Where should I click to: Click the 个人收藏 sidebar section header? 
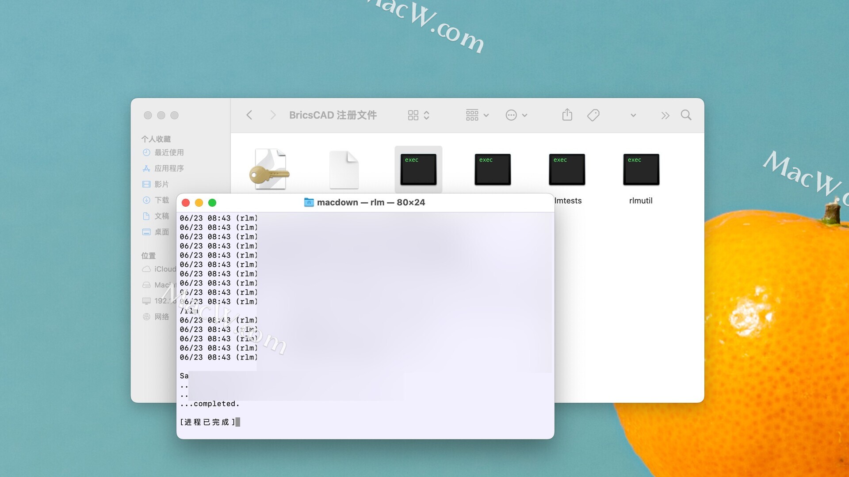[x=156, y=139]
